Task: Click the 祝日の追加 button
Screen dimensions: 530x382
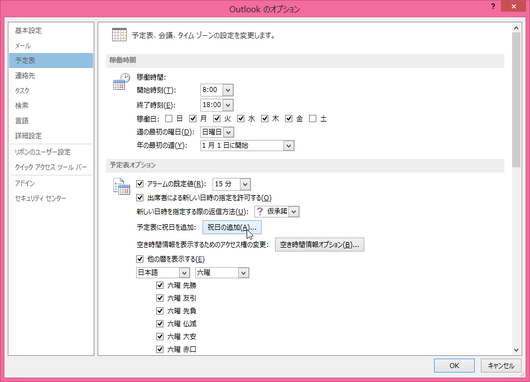Action: click(x=232, y=228)
